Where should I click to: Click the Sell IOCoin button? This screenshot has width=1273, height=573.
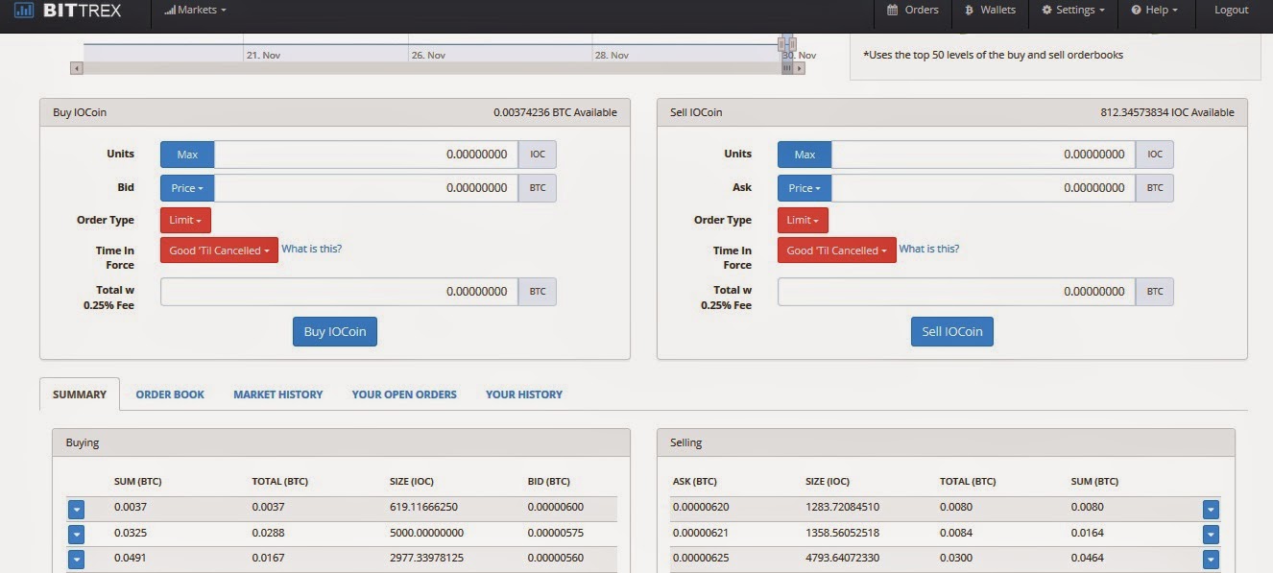[952, 331]
